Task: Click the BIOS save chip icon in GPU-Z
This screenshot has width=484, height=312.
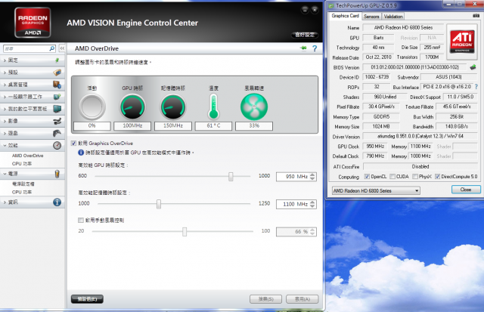Action: point(473,67)
